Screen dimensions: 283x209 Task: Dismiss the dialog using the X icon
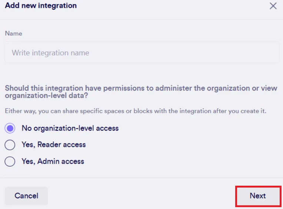pyautogui.click(x=273, y=6)
